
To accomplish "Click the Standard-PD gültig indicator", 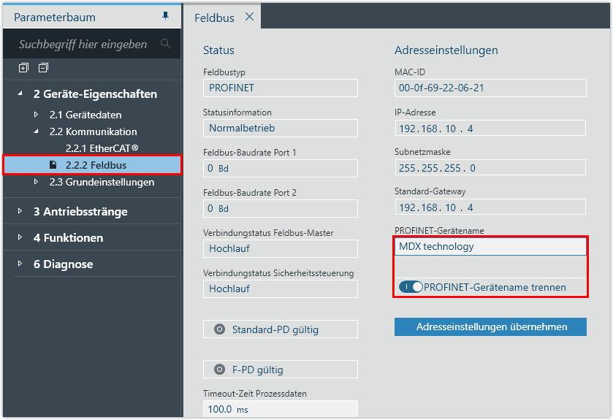I will coord(219,329).
